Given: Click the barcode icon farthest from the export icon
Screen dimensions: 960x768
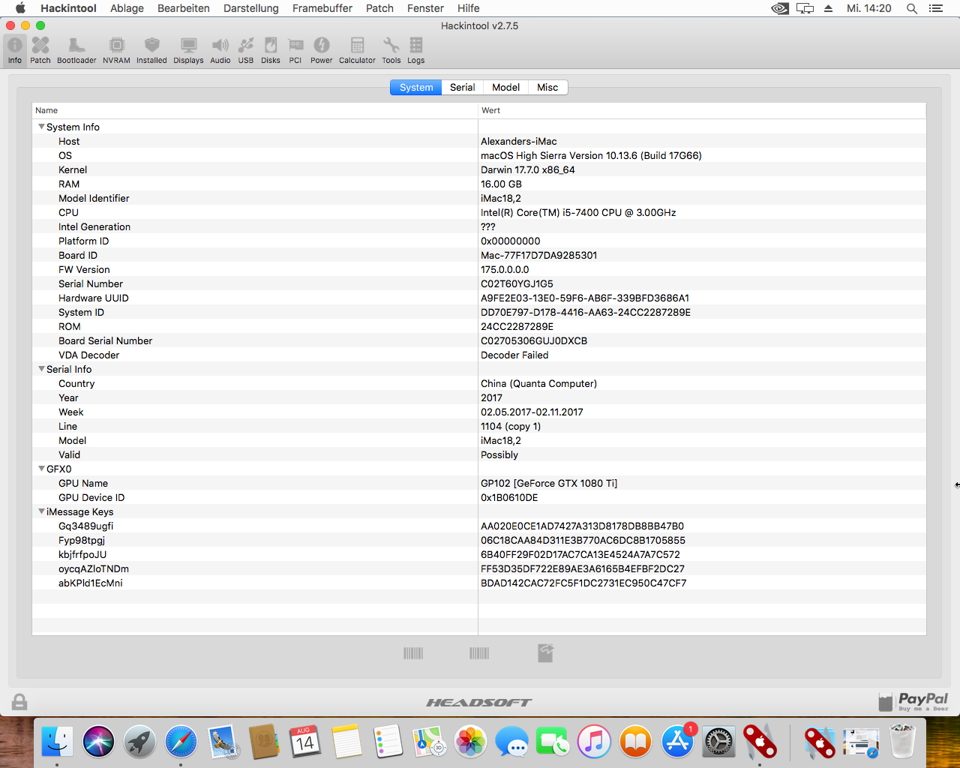Looking at the screenshot, I should 413,653.
